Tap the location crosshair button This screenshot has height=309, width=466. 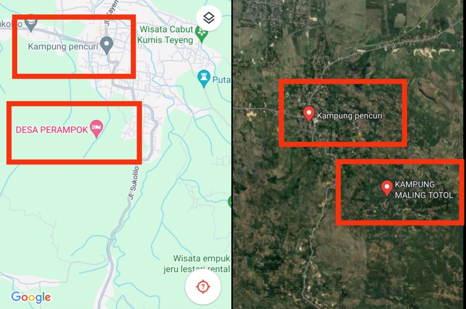coord(203,287)
